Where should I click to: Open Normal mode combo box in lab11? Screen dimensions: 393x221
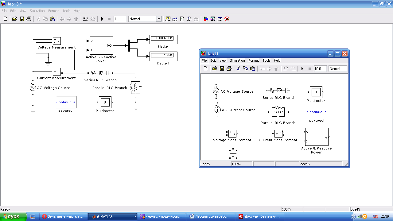pos(338,69)
